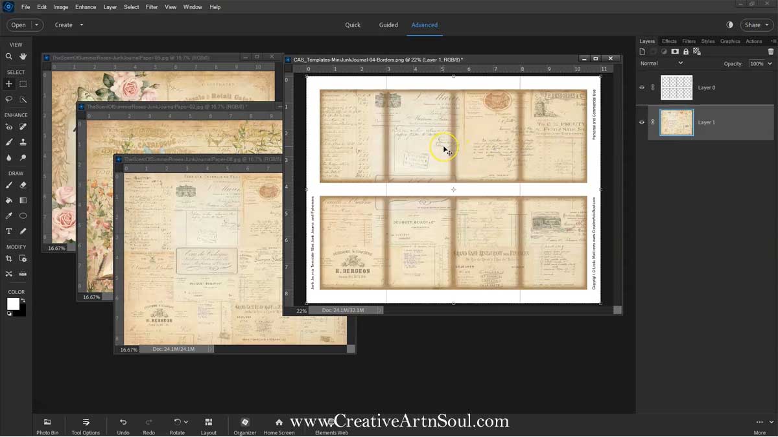
Task: Select the Spot Healing Brush tool
Action: (x=23, y=127)
